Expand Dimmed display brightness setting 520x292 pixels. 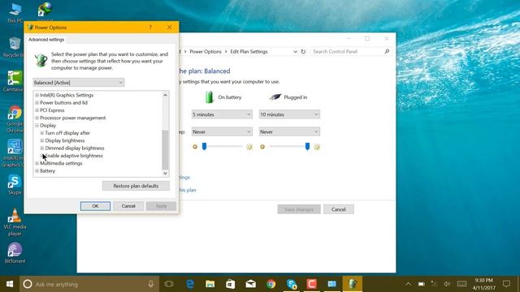[x=42, y=148]
